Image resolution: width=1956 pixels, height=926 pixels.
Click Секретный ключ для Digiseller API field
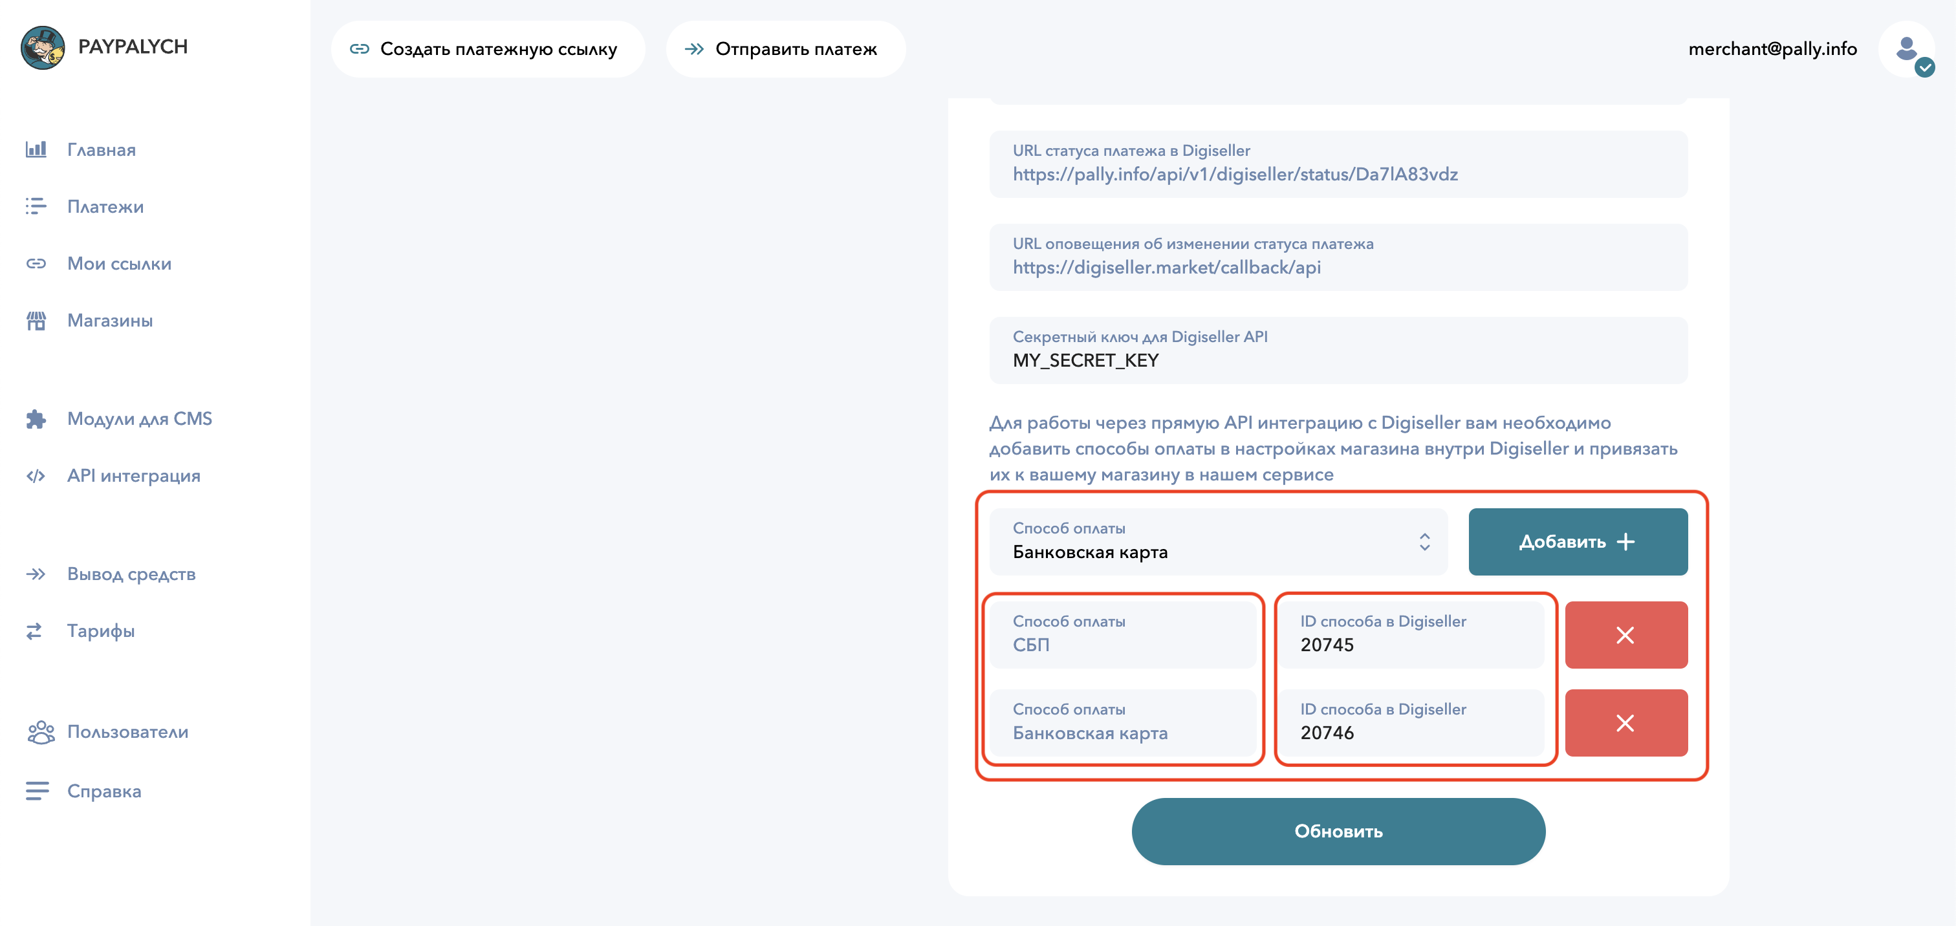pos(1338,350)
